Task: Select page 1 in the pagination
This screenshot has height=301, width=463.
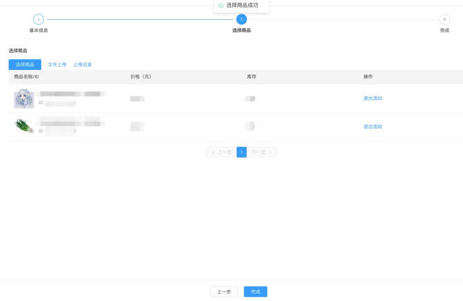Action: click(241, 152)
